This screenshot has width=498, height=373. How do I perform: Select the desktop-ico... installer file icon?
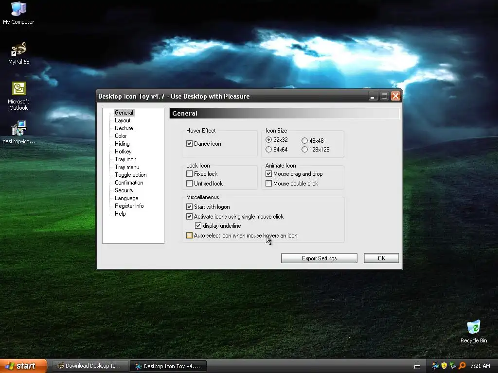coord(18,132)
